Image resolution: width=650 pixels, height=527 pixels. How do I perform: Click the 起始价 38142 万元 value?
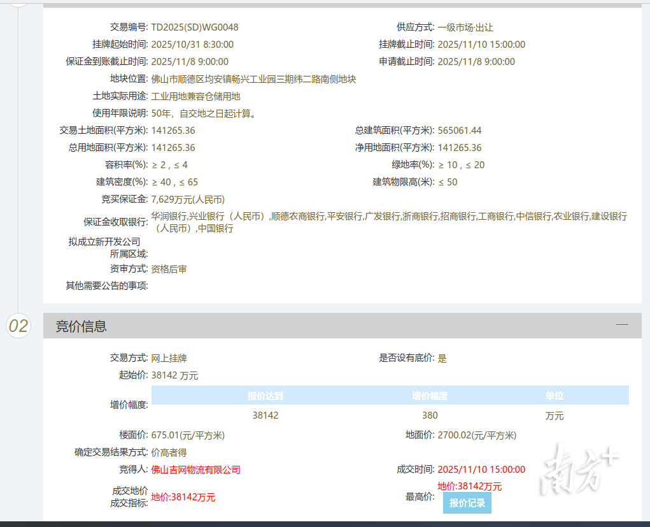click(174, 375)
